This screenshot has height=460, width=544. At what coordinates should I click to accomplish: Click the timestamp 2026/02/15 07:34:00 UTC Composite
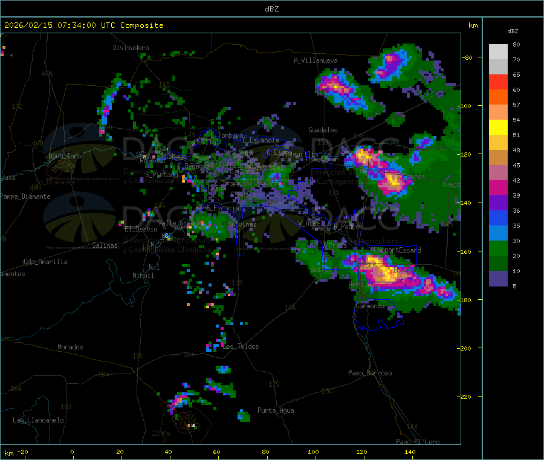pyautogui.click(x=83, y=25)
